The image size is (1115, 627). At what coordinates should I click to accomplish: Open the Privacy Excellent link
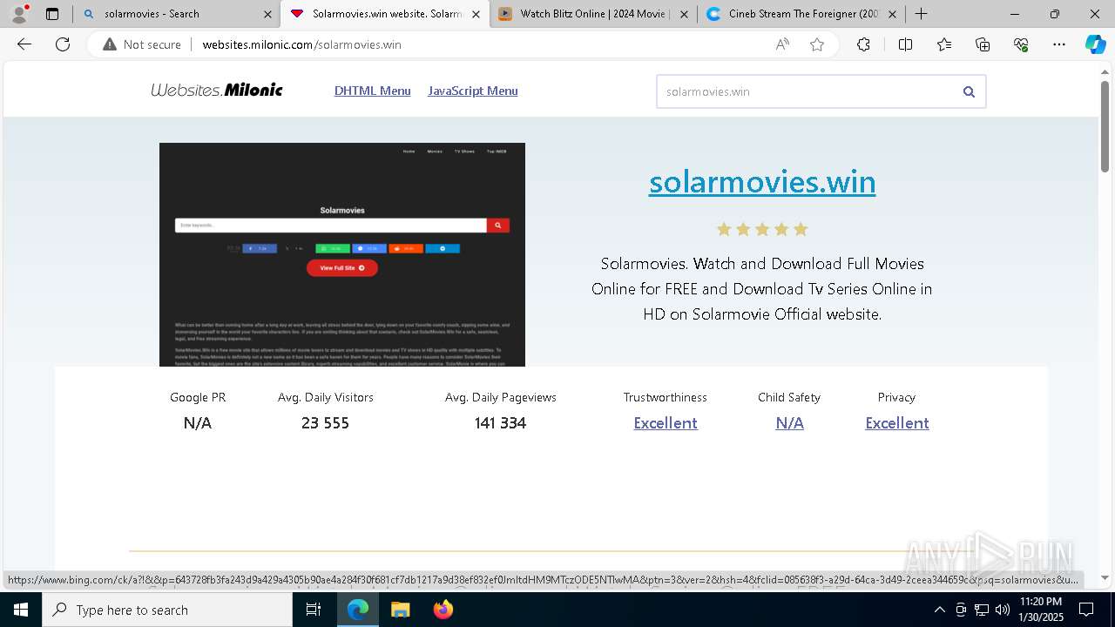[x=897, y=423]
